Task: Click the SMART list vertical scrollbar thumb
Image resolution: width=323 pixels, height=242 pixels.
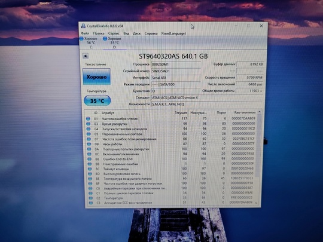Action: 258,145
